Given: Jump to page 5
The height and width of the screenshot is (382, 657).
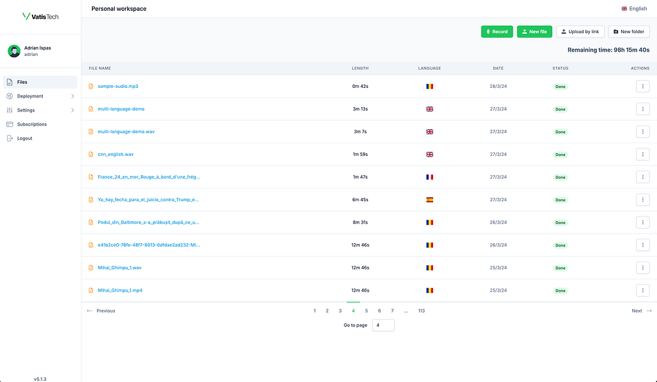Looking at the screenshot, I should tap(366, 311).
